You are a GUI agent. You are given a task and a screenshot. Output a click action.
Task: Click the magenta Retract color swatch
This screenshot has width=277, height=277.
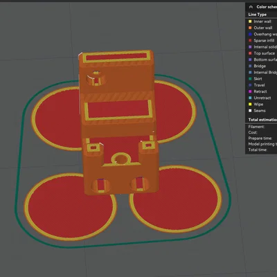click(250, 91)
